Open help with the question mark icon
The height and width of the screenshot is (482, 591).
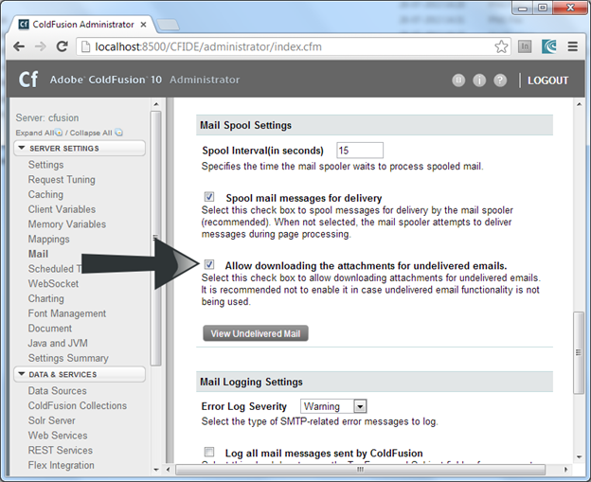500,80
